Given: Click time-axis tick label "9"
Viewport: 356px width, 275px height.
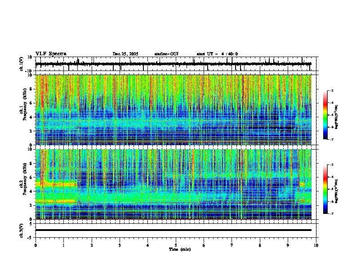Looking at the screenshot, I should (x=288, y=245).
